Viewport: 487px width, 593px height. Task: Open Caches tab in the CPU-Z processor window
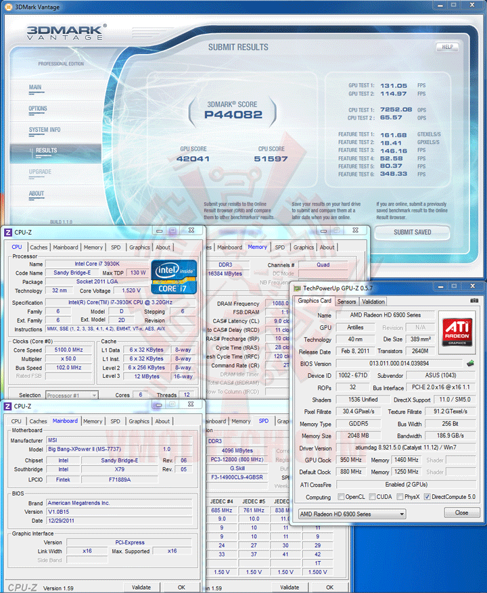click(x=39, y=247)
